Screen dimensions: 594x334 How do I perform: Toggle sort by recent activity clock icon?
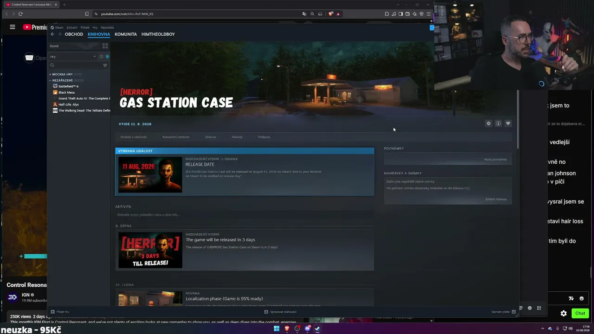101,57
